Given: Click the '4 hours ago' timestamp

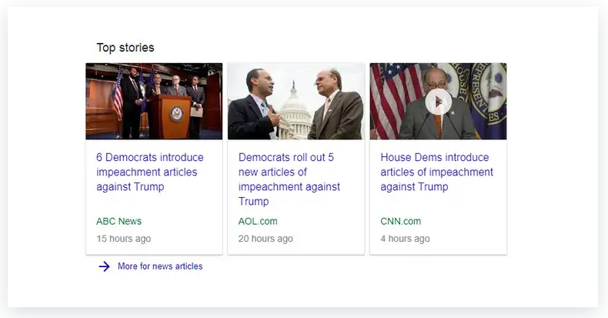Looking at the screenshot, I should 405,239.
